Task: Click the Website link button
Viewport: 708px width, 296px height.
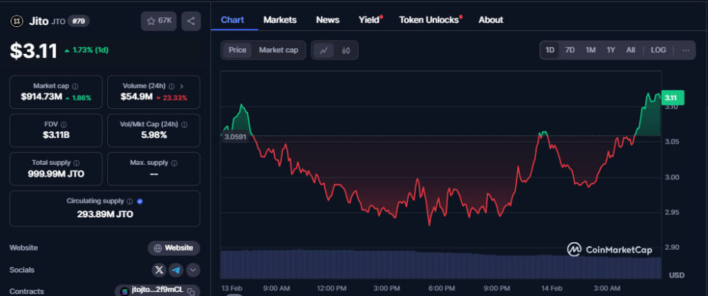Action: (x=174, y=248)
